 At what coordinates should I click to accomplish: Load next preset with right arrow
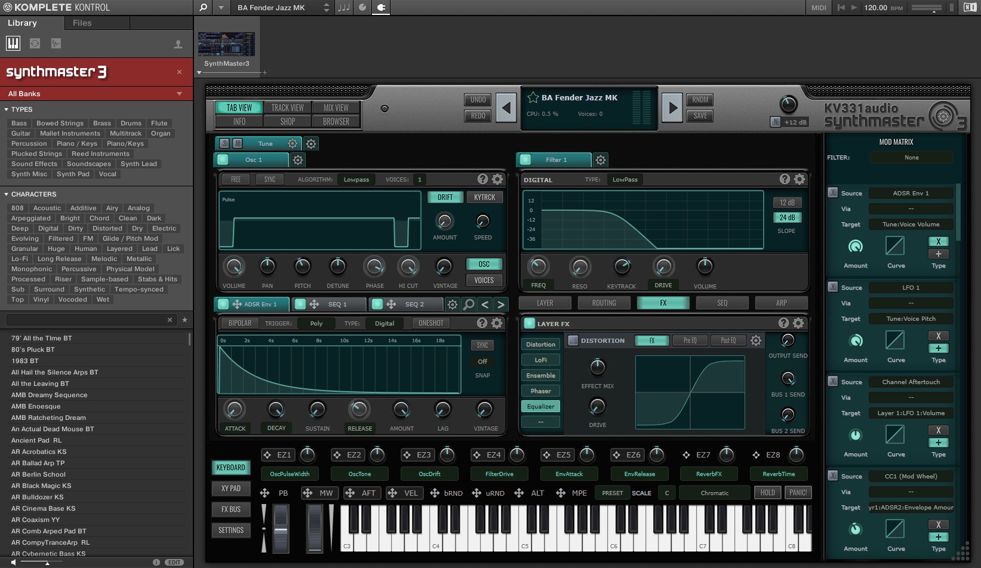pos(672,108)
